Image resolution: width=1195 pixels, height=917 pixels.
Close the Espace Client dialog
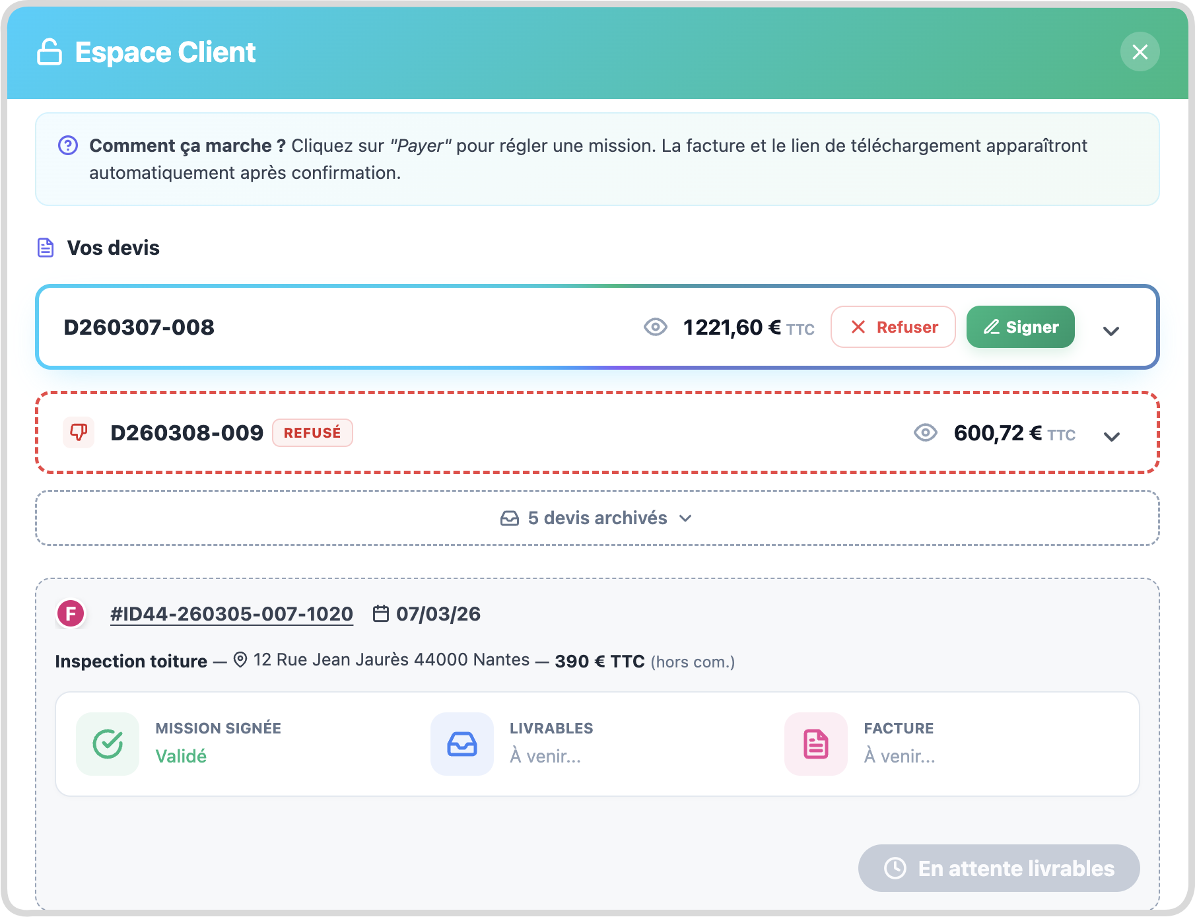(x=1140, y=52)
